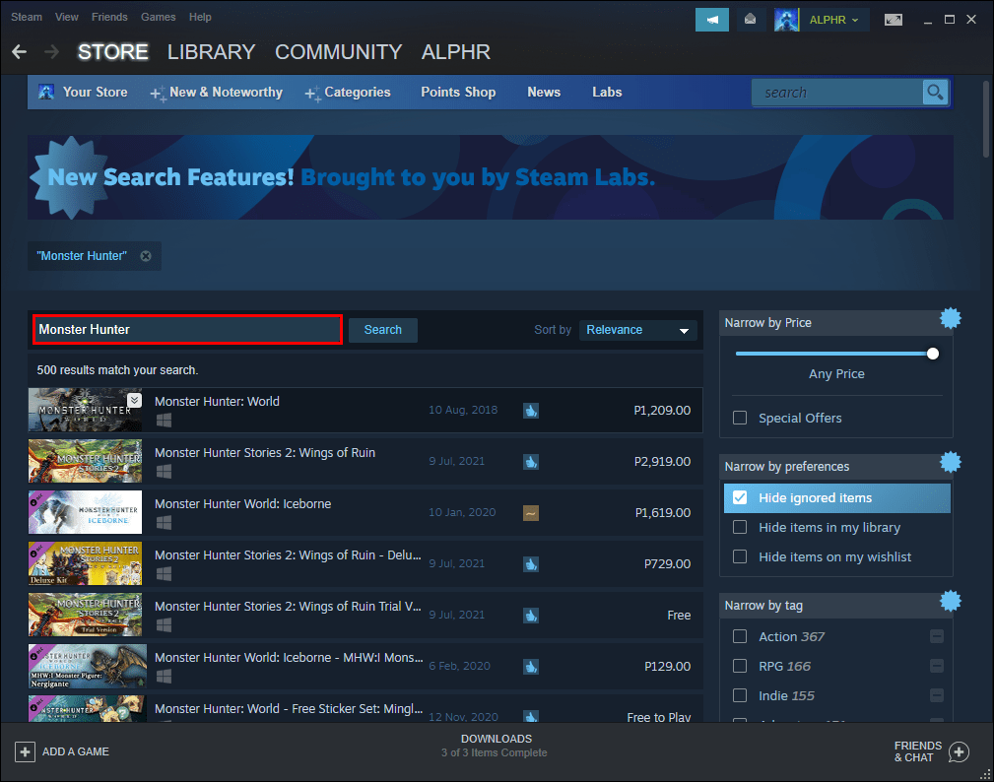Click the back navigation arrow

point(19,51)
